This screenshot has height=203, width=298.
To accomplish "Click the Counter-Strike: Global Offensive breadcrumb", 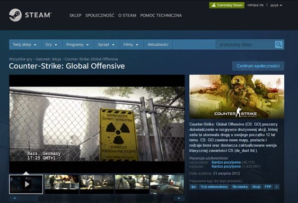I will (91, 59).
